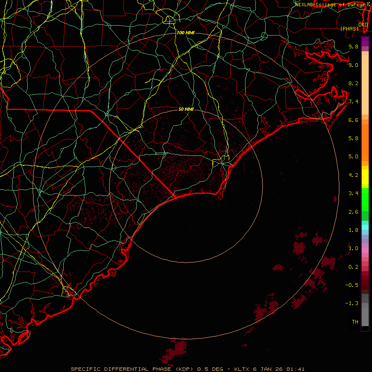Click the 8.2 scale value

pos(353,83)
